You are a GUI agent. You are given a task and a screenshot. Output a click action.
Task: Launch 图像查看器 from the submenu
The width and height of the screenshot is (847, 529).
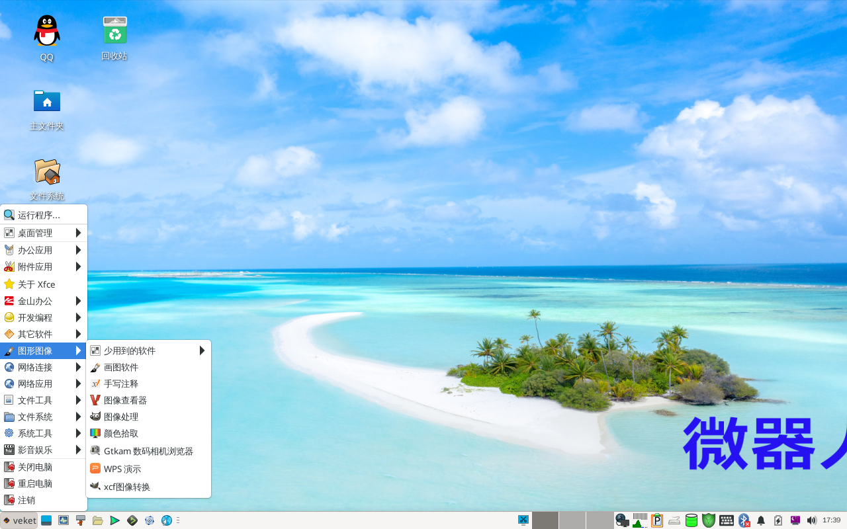click(x=148, y=400)
